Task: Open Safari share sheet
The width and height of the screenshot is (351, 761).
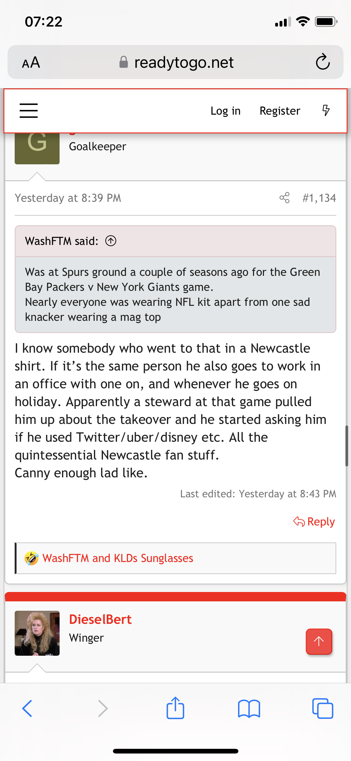Action: tap(175, 709)
